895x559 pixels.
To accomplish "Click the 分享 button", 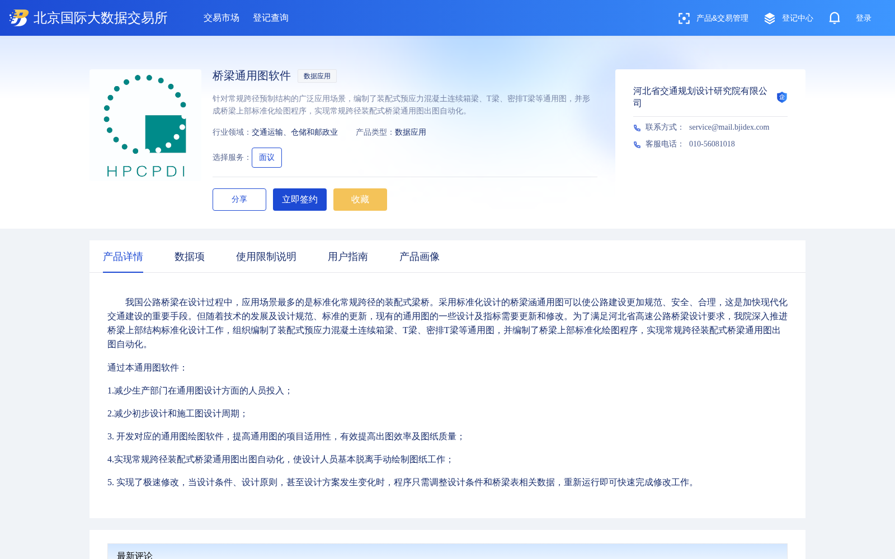I will pyautogui.click(x=239, y=200).
